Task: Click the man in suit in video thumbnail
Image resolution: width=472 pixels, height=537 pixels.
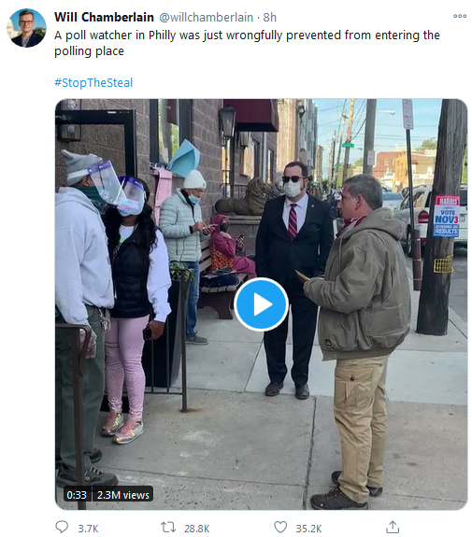Action: point(293,279)
